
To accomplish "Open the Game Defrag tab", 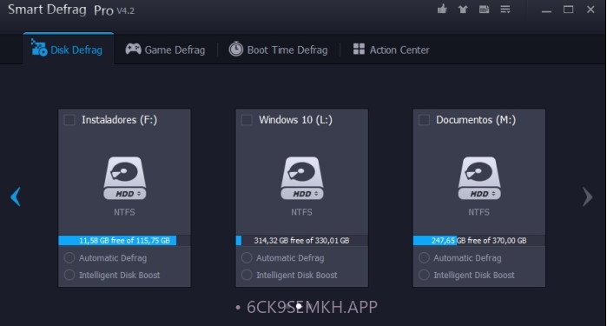I will tap(165, 50).
